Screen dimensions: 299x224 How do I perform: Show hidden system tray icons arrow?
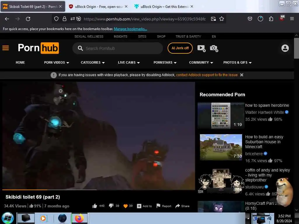(248, 218)
